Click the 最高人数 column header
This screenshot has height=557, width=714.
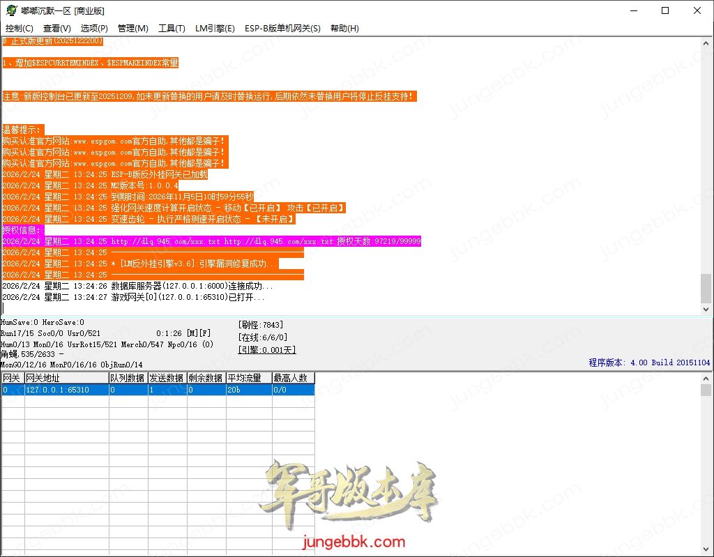coord(293,378)
